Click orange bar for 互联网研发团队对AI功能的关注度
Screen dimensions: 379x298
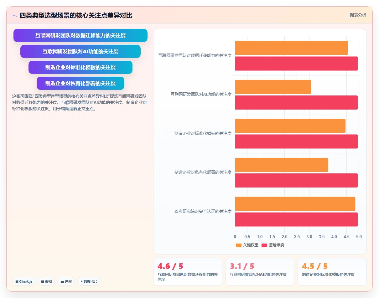(x=273, y=87)
